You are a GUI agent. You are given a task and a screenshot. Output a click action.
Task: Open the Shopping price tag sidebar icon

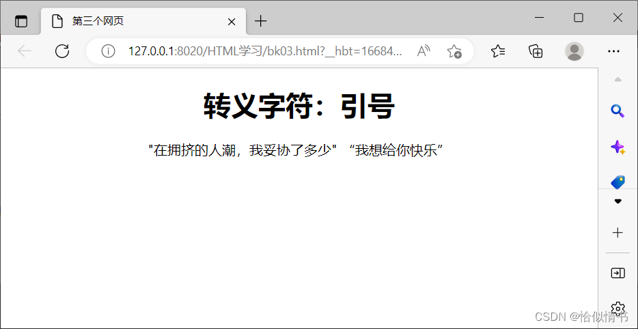618,182
